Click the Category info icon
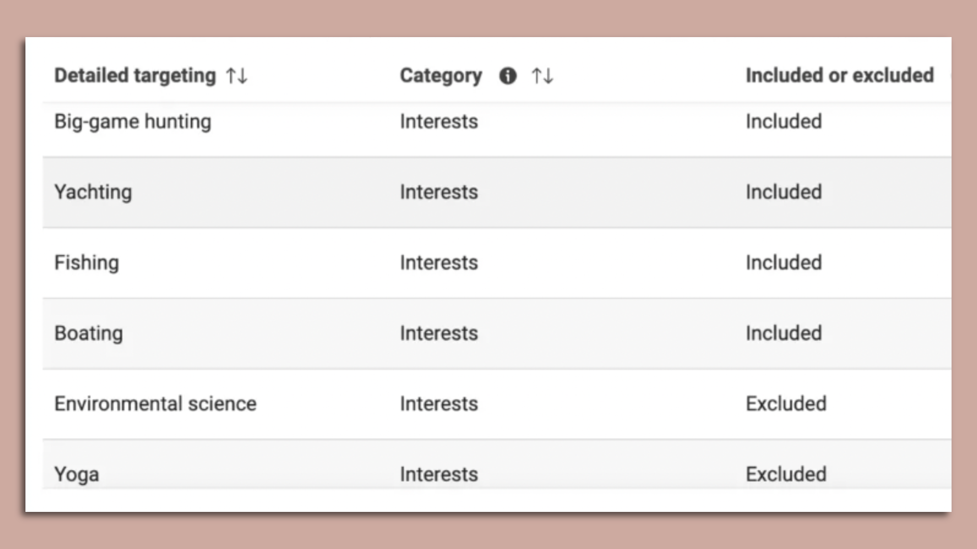Screen dimensions: 977x549 [507, 76]
